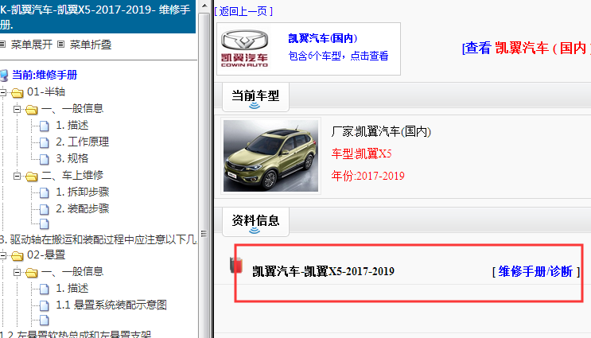Image resolution: width=591 pixels, height=338 pixels.
Task: Collapse 一、一般信息 under 02-悬置
Action: point(17,272)
